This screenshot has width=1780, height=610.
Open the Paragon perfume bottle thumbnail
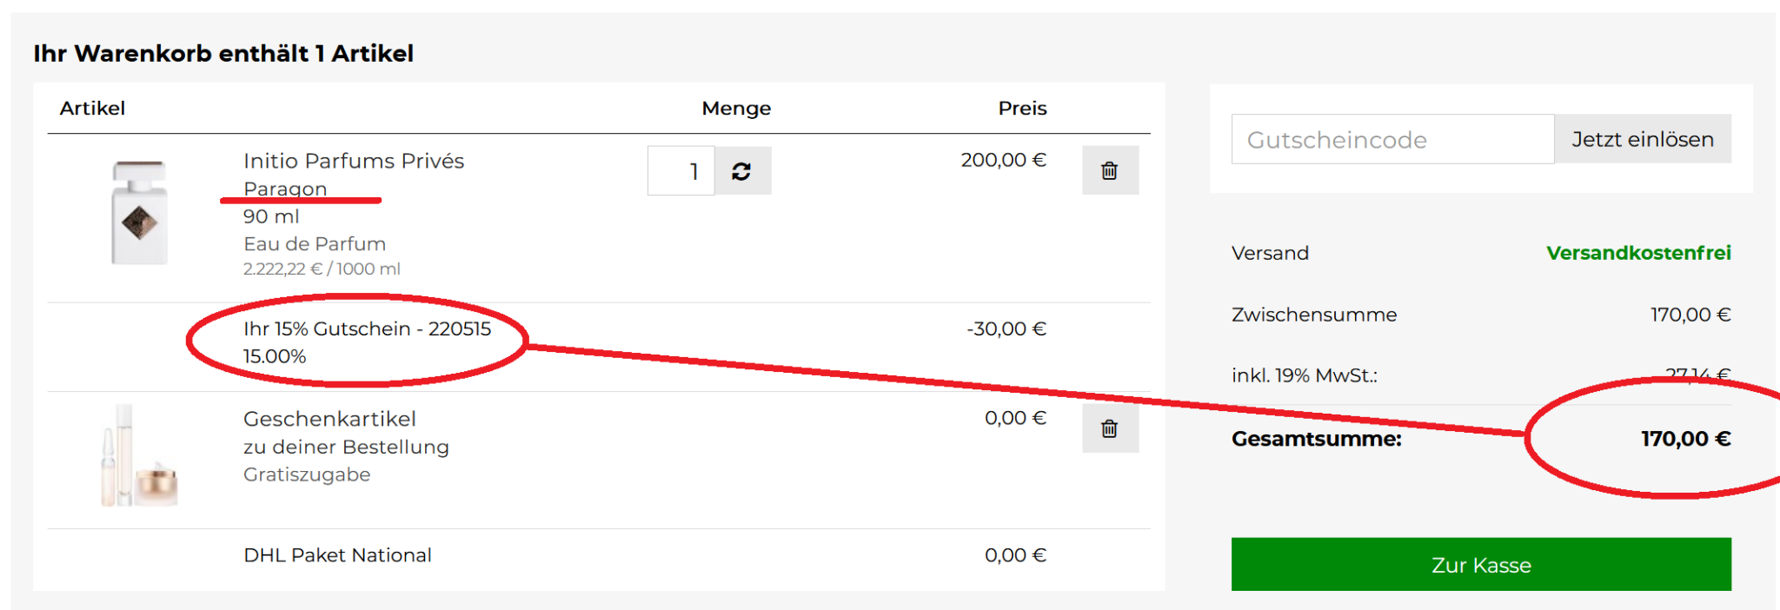tap(139, 213)
